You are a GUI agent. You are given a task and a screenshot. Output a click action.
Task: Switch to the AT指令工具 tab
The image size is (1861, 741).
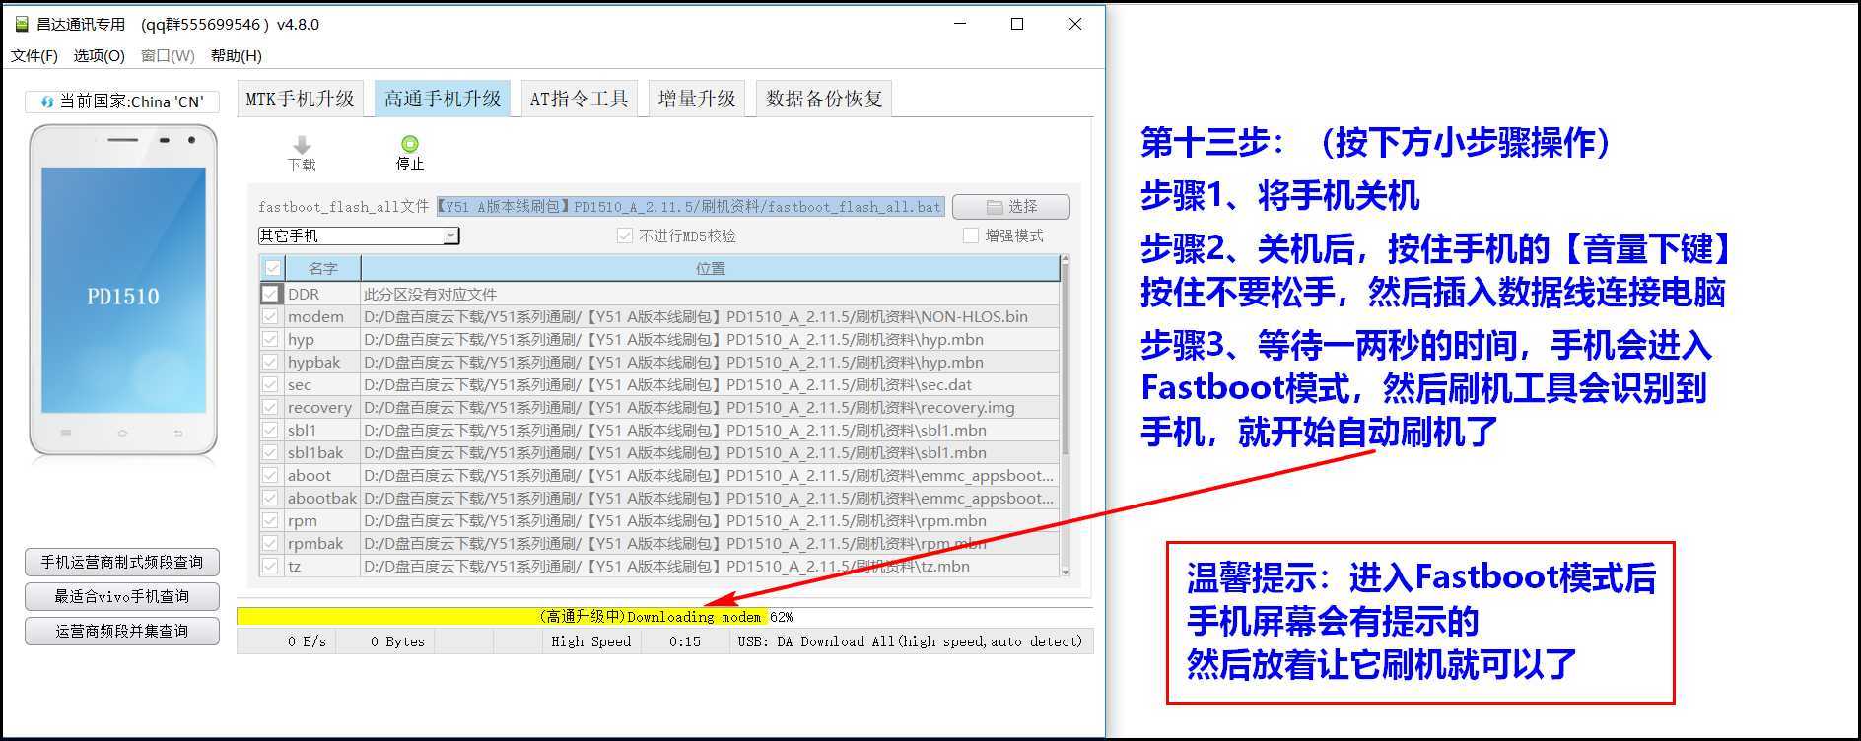point(579,99)
